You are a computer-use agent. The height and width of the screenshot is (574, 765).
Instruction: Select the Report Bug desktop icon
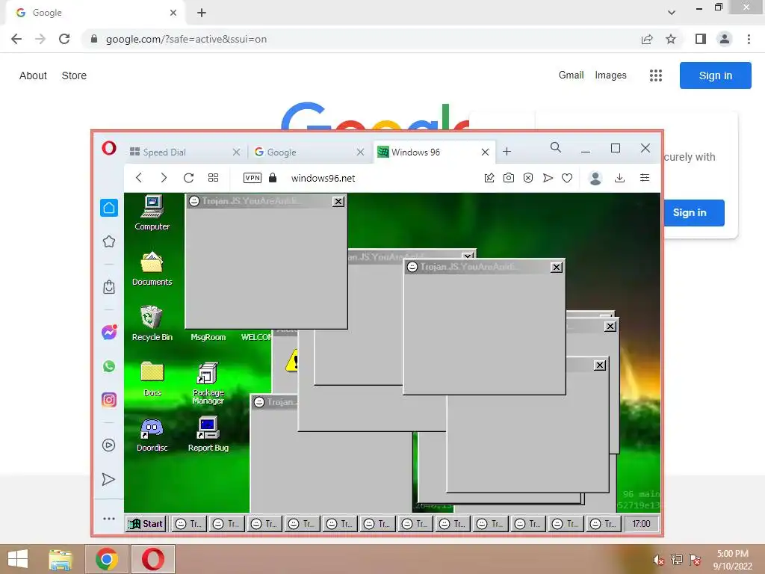[x=208, y=434]
